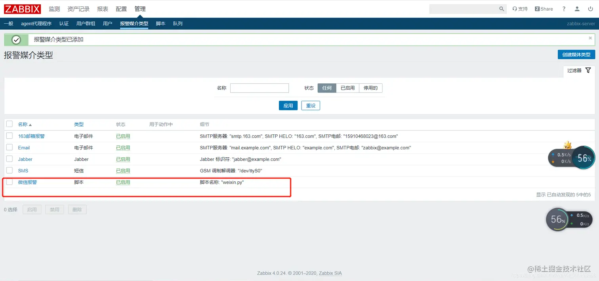Go to the 用户群组 submenu tab
The width and height of the screenshot is (599, 281).
(x=86, y=24)
